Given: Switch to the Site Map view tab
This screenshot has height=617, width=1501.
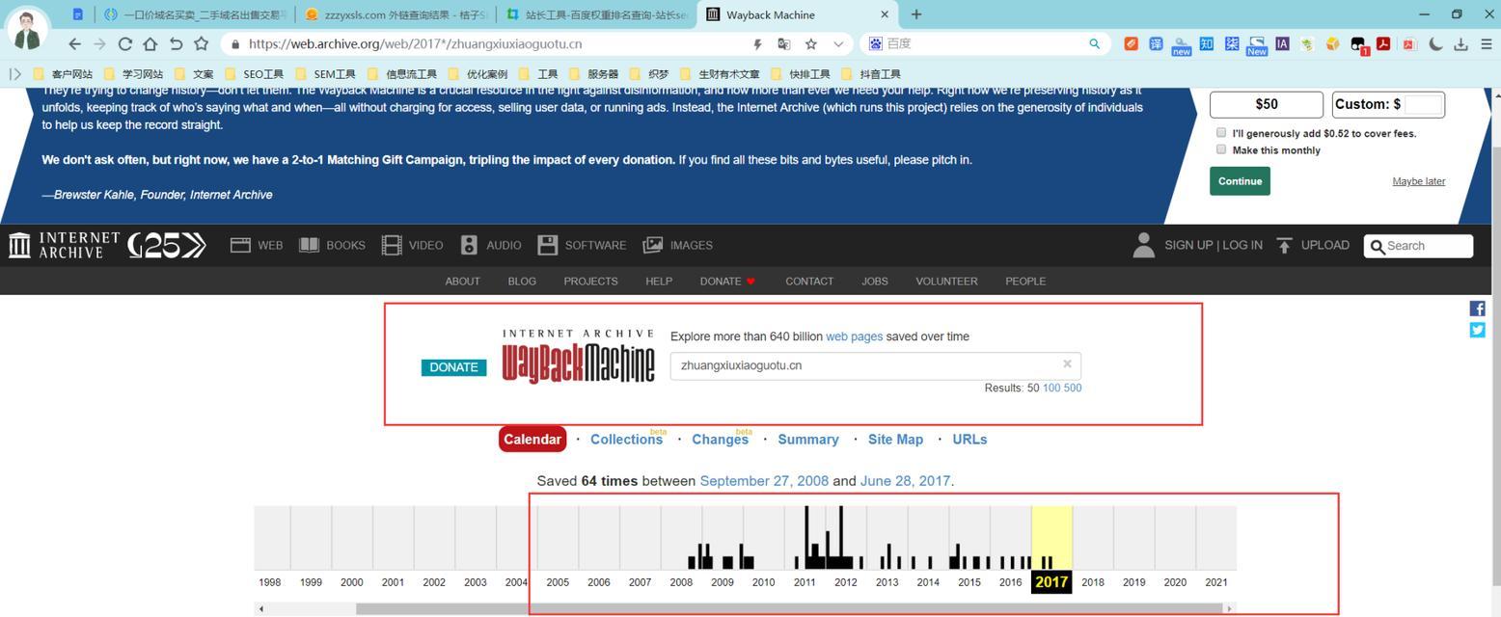Looking at the screenshot, I should click(895, 440).
